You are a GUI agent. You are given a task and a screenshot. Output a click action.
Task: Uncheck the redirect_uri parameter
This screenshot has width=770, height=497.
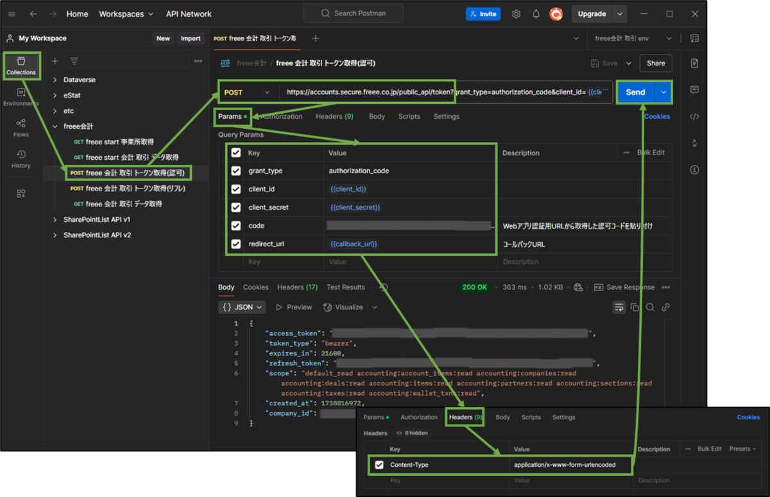point(235,244)
